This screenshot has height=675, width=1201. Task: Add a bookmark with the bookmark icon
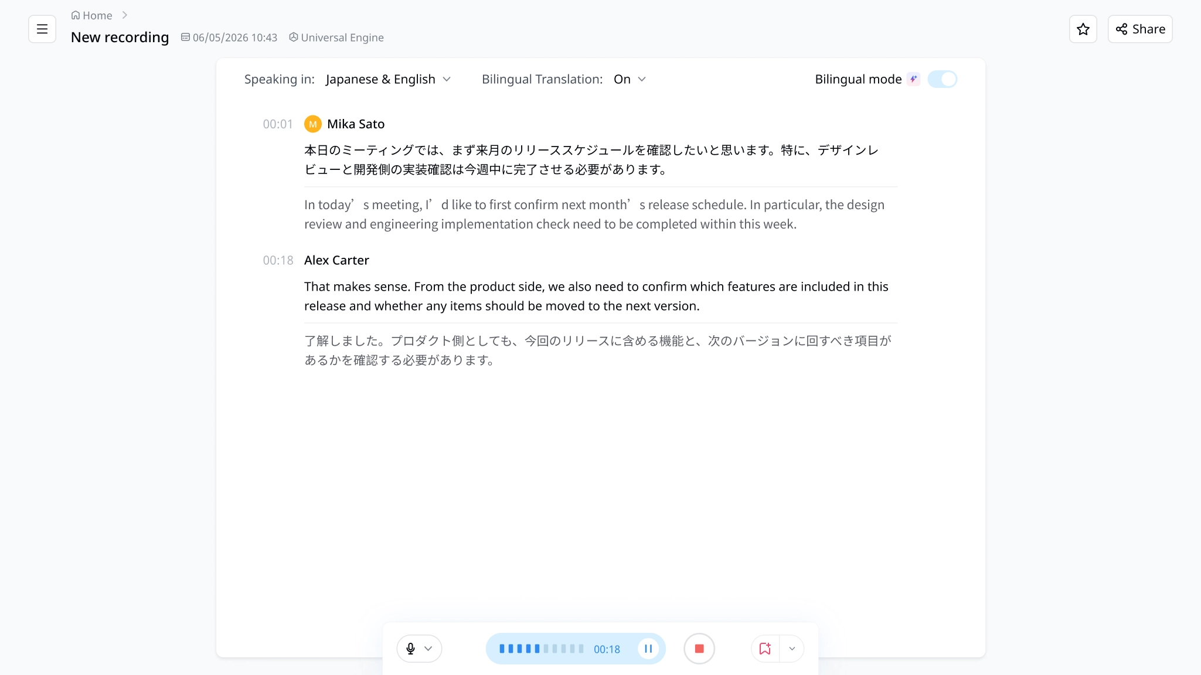click(765, 649)
